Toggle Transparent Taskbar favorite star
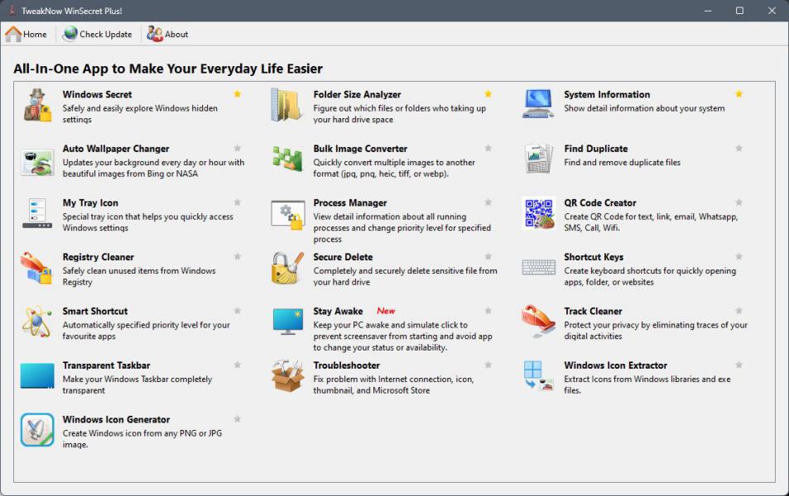Viewport: 789px width, 496px height. pos(238,365)
